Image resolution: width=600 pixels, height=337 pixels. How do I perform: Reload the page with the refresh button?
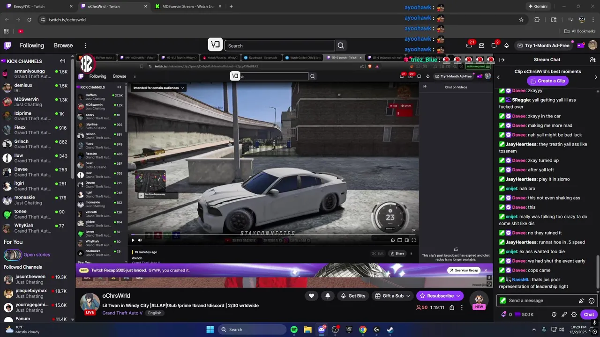click(29, 20)
